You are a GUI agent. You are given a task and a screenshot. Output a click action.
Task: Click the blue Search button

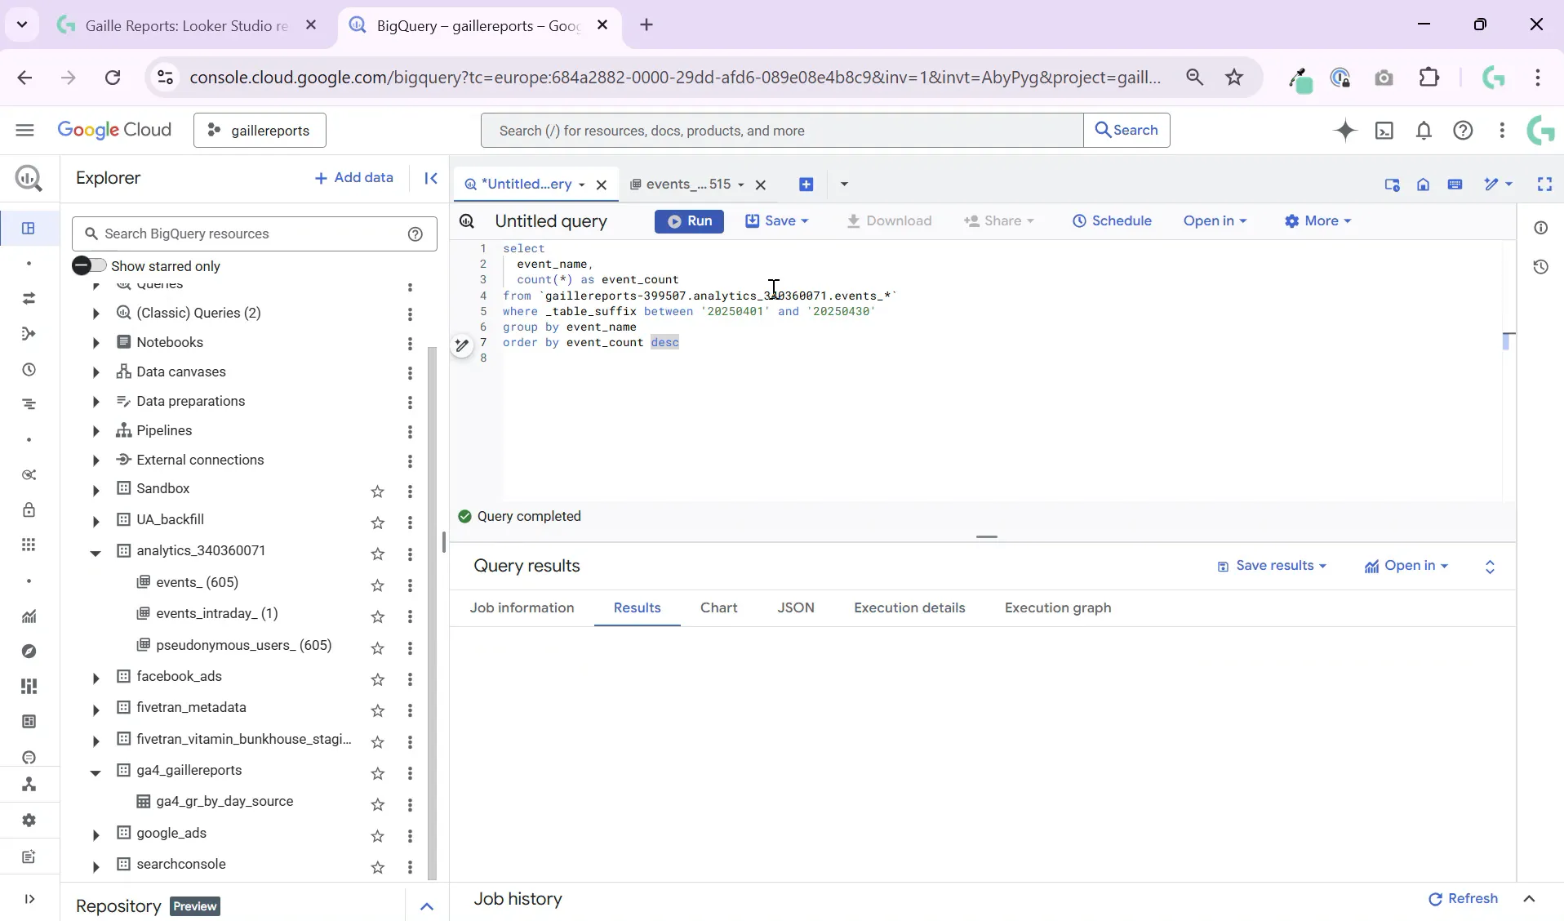tap(1126, 131)
